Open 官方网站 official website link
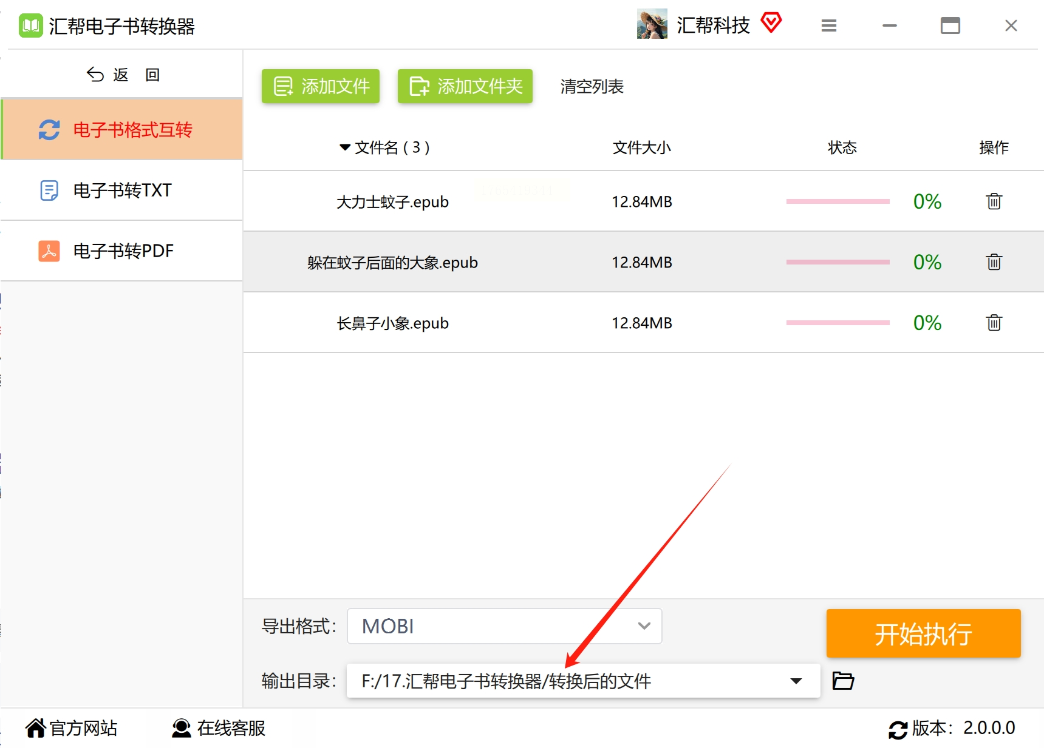 tap(72, 728)
